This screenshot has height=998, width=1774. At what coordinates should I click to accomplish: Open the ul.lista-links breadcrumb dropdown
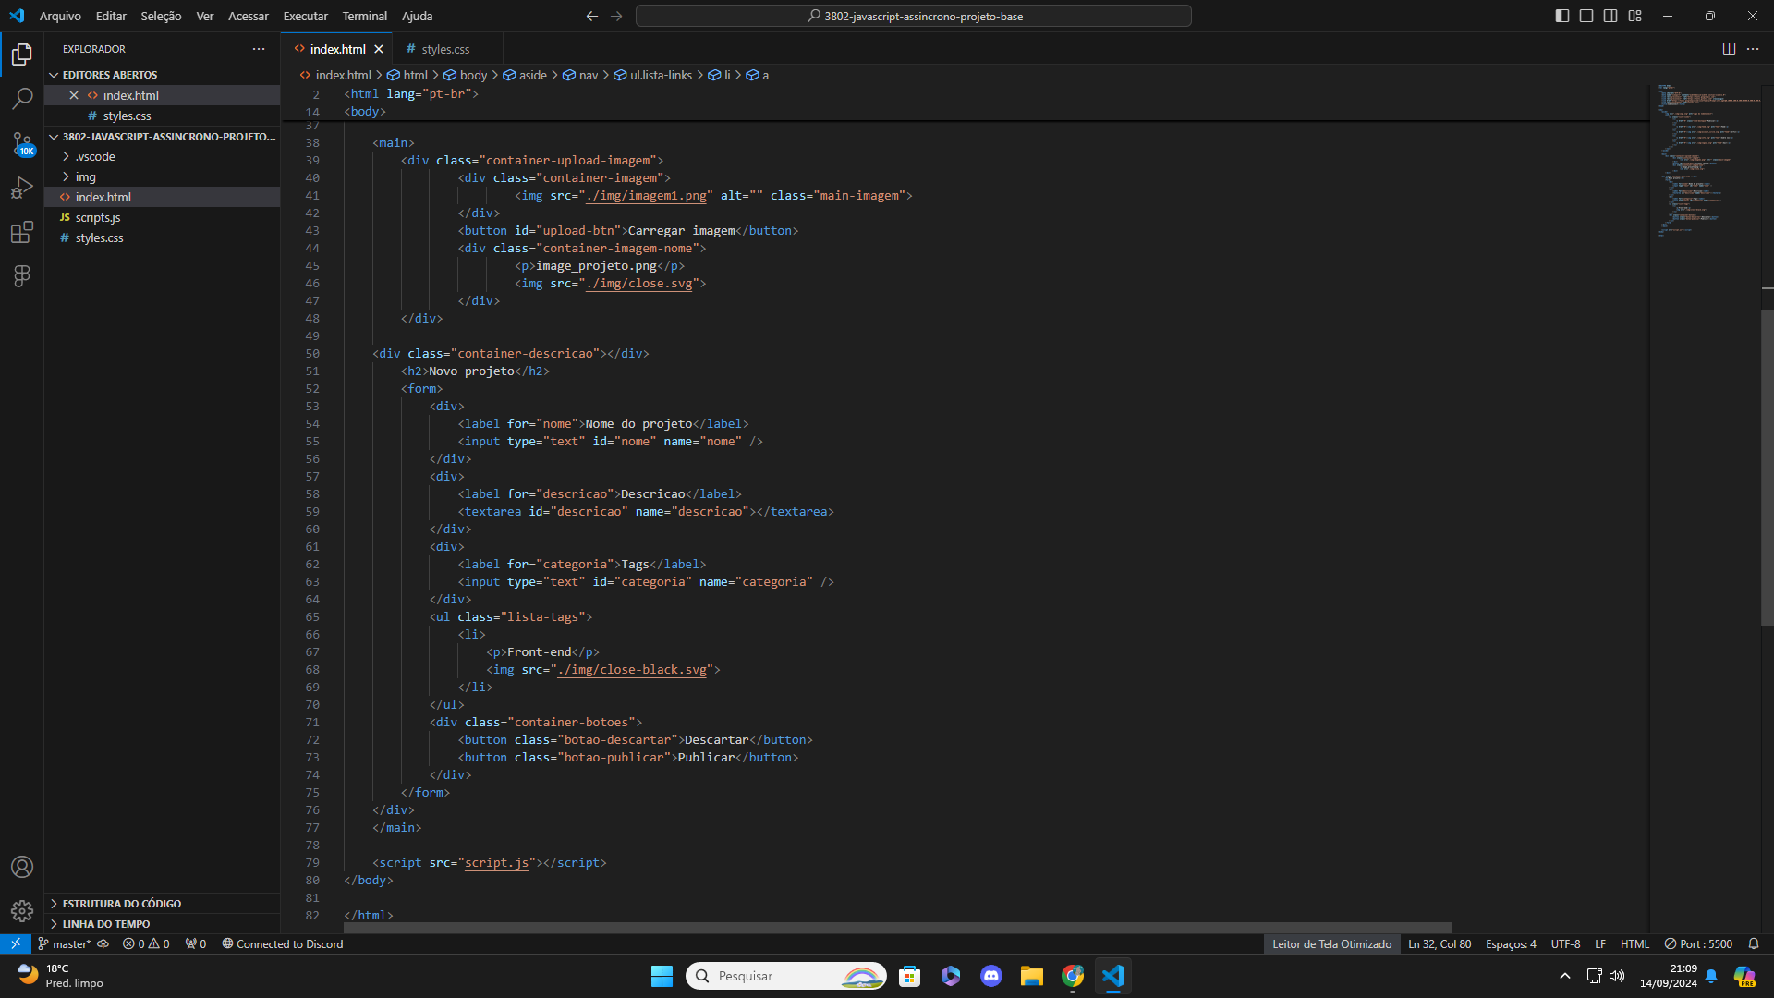click(653, 75)
